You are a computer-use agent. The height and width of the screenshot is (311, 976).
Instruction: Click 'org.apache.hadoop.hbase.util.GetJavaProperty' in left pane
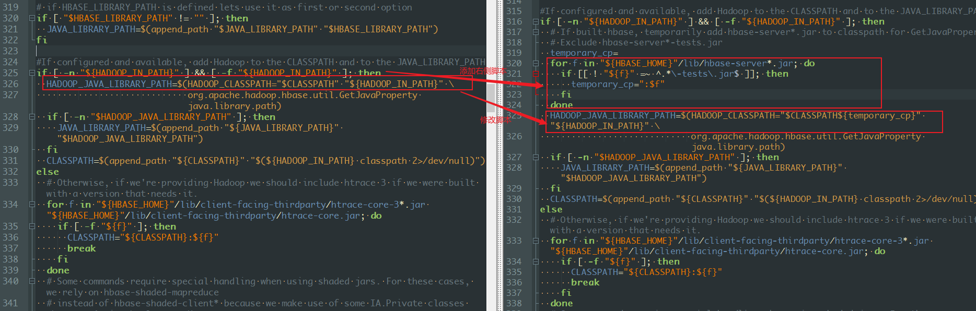(303, 95)
